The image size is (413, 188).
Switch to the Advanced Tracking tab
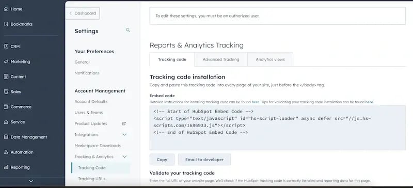click(221, 59)
